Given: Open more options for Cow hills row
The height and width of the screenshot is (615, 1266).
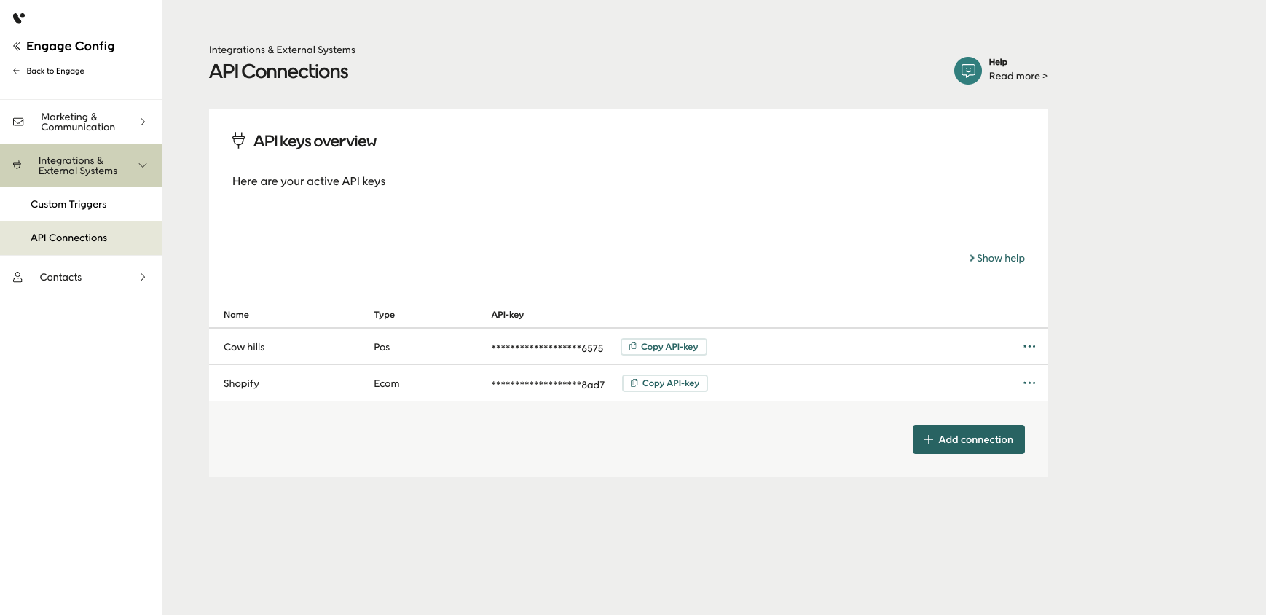Looking at the screenshot, I should 1029,346.
